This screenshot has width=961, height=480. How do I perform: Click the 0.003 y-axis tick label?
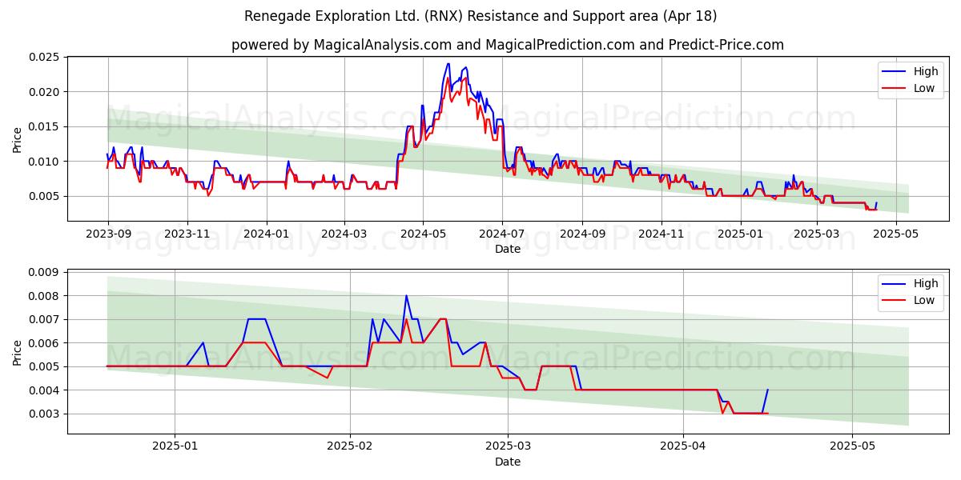pos(45,414)
